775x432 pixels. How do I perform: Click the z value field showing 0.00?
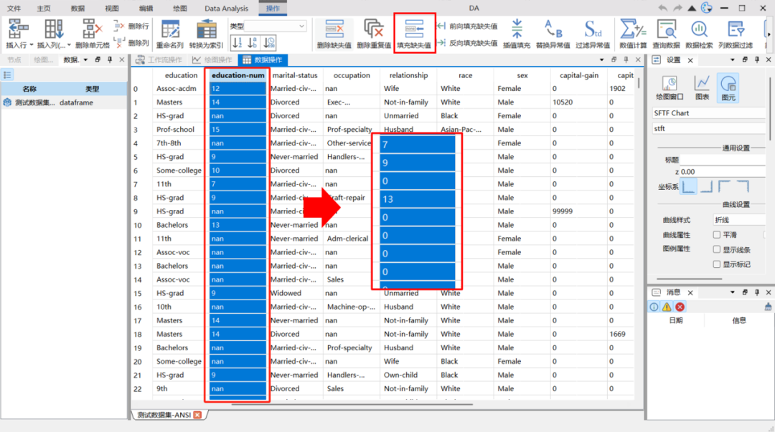[x=723, y=171]
